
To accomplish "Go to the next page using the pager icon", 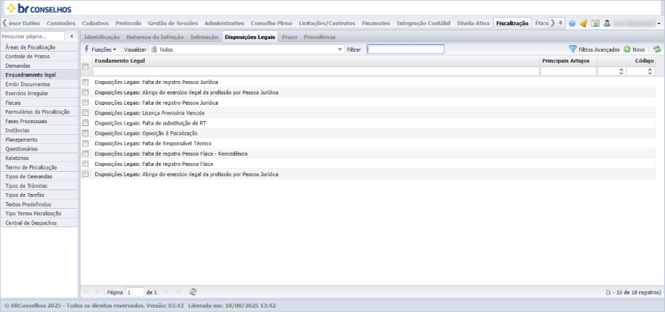I will (166, 292).
